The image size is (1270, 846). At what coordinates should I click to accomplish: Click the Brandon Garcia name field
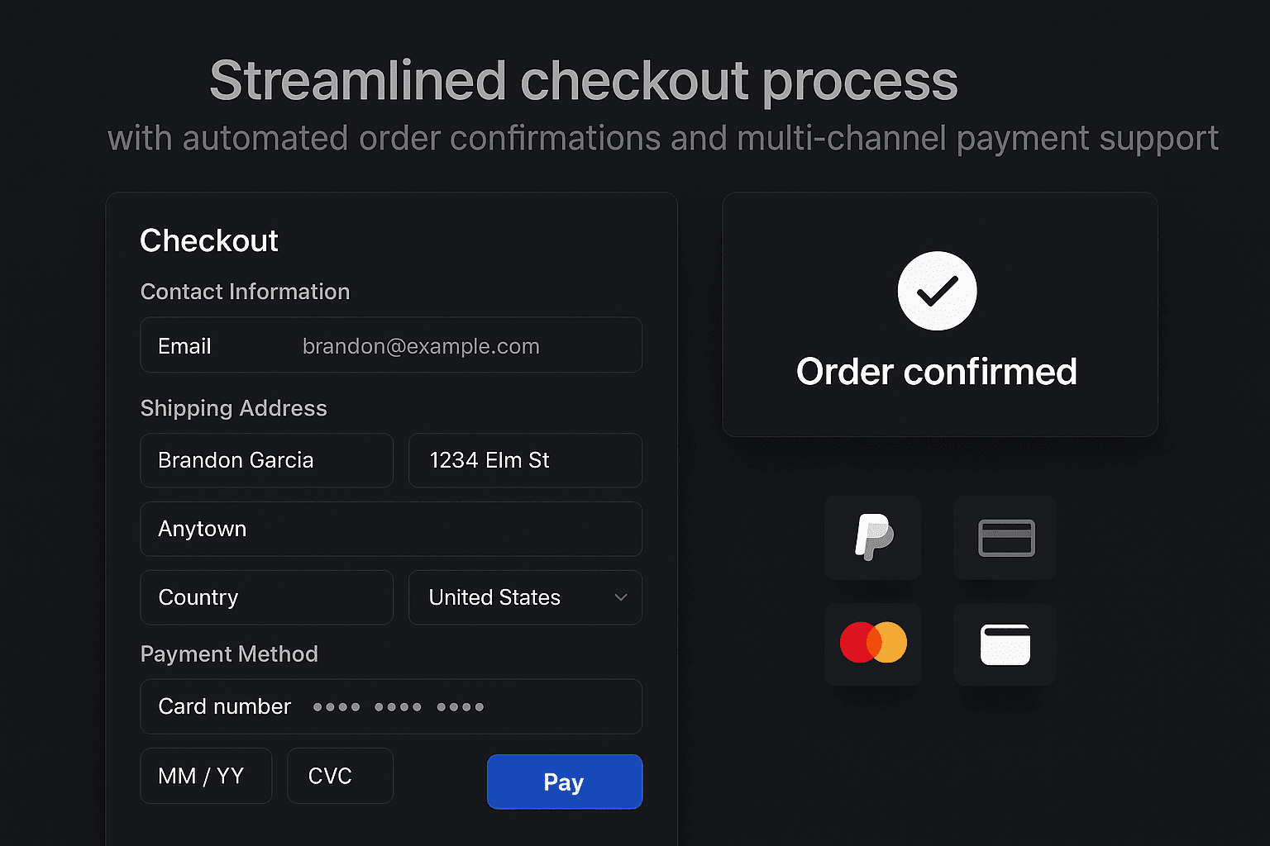[x=267, y=460]
